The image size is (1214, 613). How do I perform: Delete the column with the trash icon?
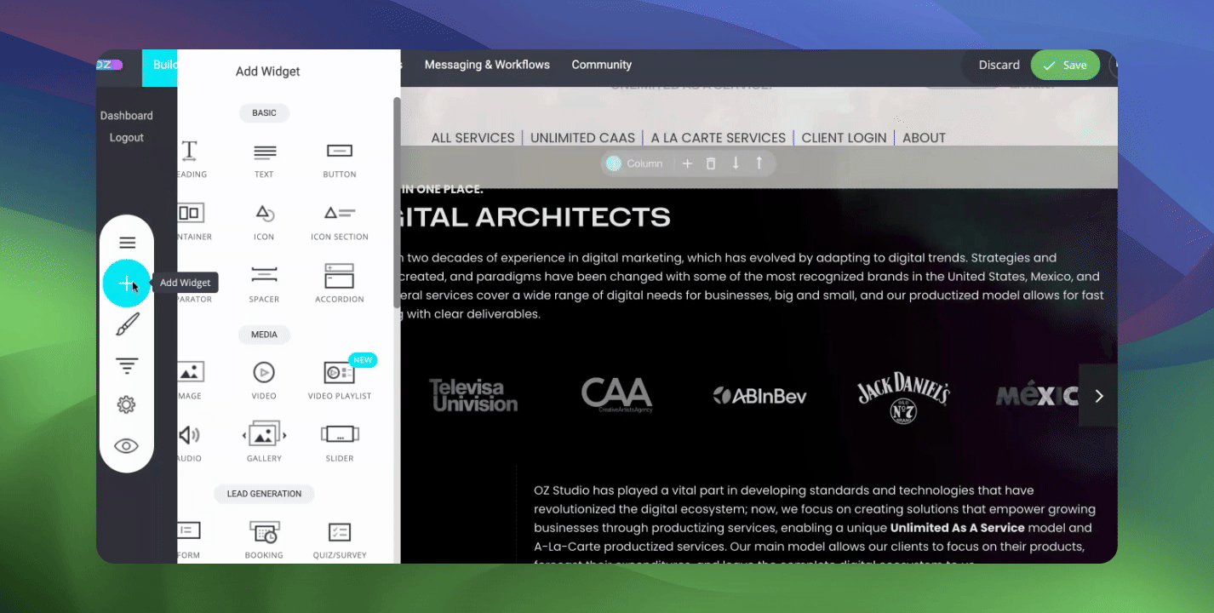(711, 163)
